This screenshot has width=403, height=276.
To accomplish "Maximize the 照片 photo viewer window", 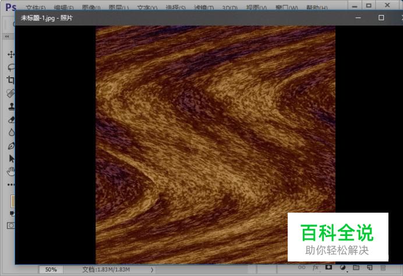I will tap(381, 17).
